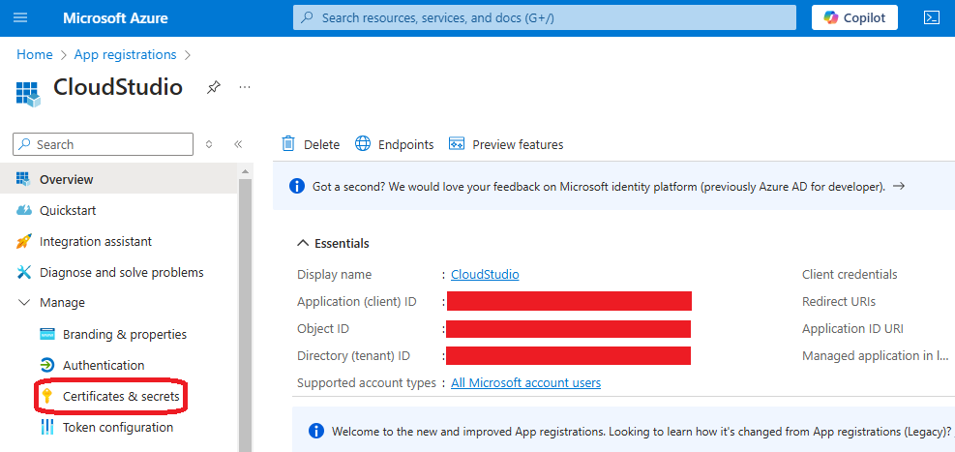Pin CloudStudio using the pin icon
The image size is (955, 452).
(213, 87)
